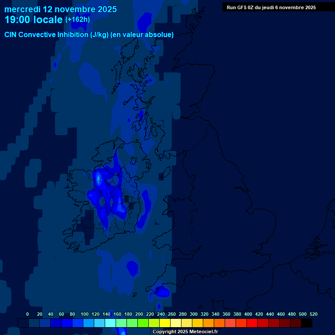
Task: Click the 'Run GFS 0Z' info banner
Action: [271, 7]
